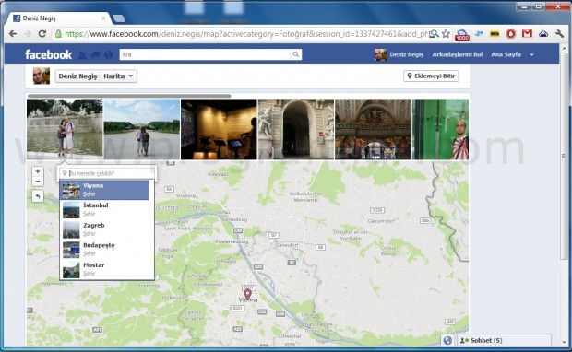Select Budapeşte Şehir suggestion
Image resolution: width=572 pixels, height=352 pixels.
pyautogui.click(x=104, y=250)
